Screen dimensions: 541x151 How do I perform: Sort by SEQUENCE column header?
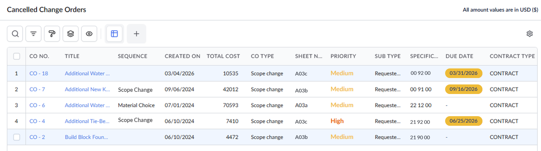click(x=133, y=56)
